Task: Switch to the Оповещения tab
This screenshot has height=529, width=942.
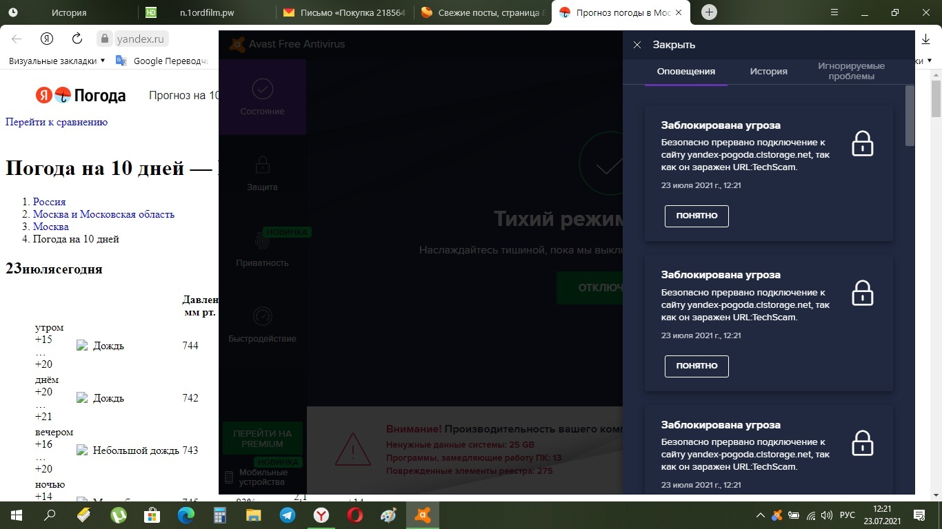Action: tap(685, 71)
